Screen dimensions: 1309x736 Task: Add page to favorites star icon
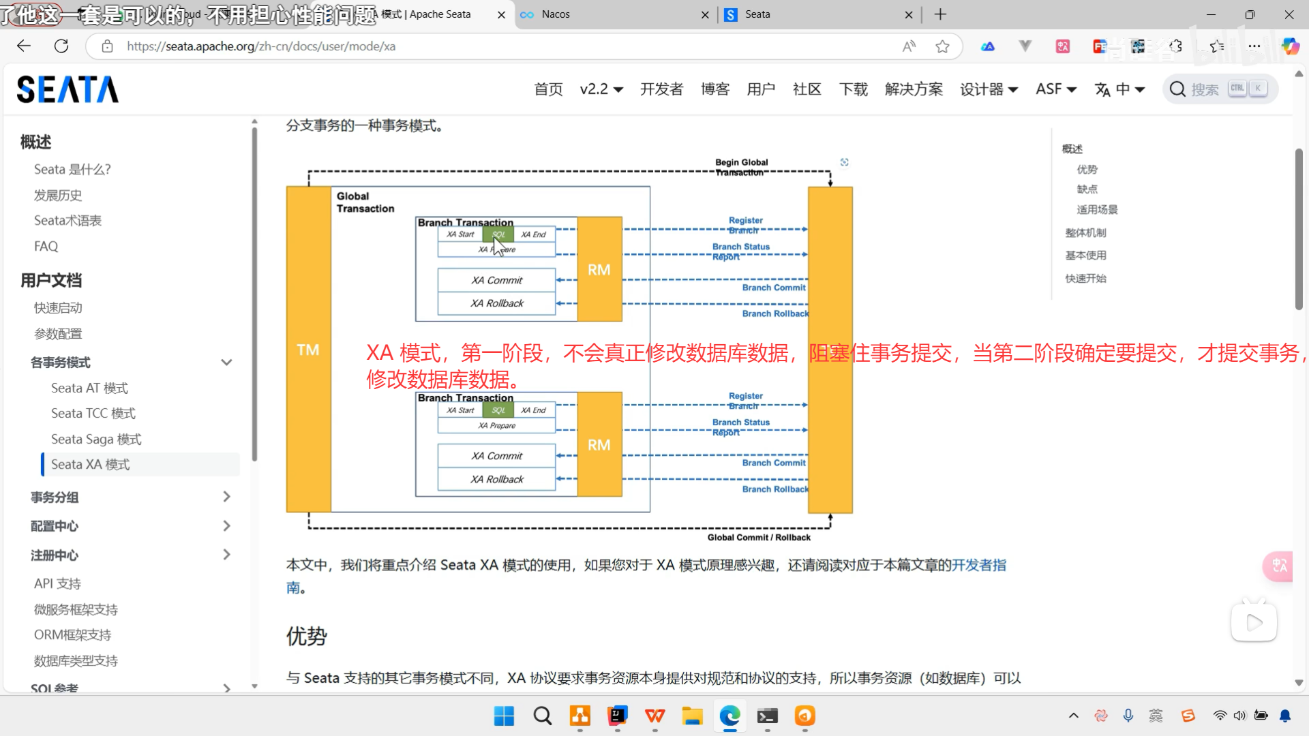pos(942,46)
